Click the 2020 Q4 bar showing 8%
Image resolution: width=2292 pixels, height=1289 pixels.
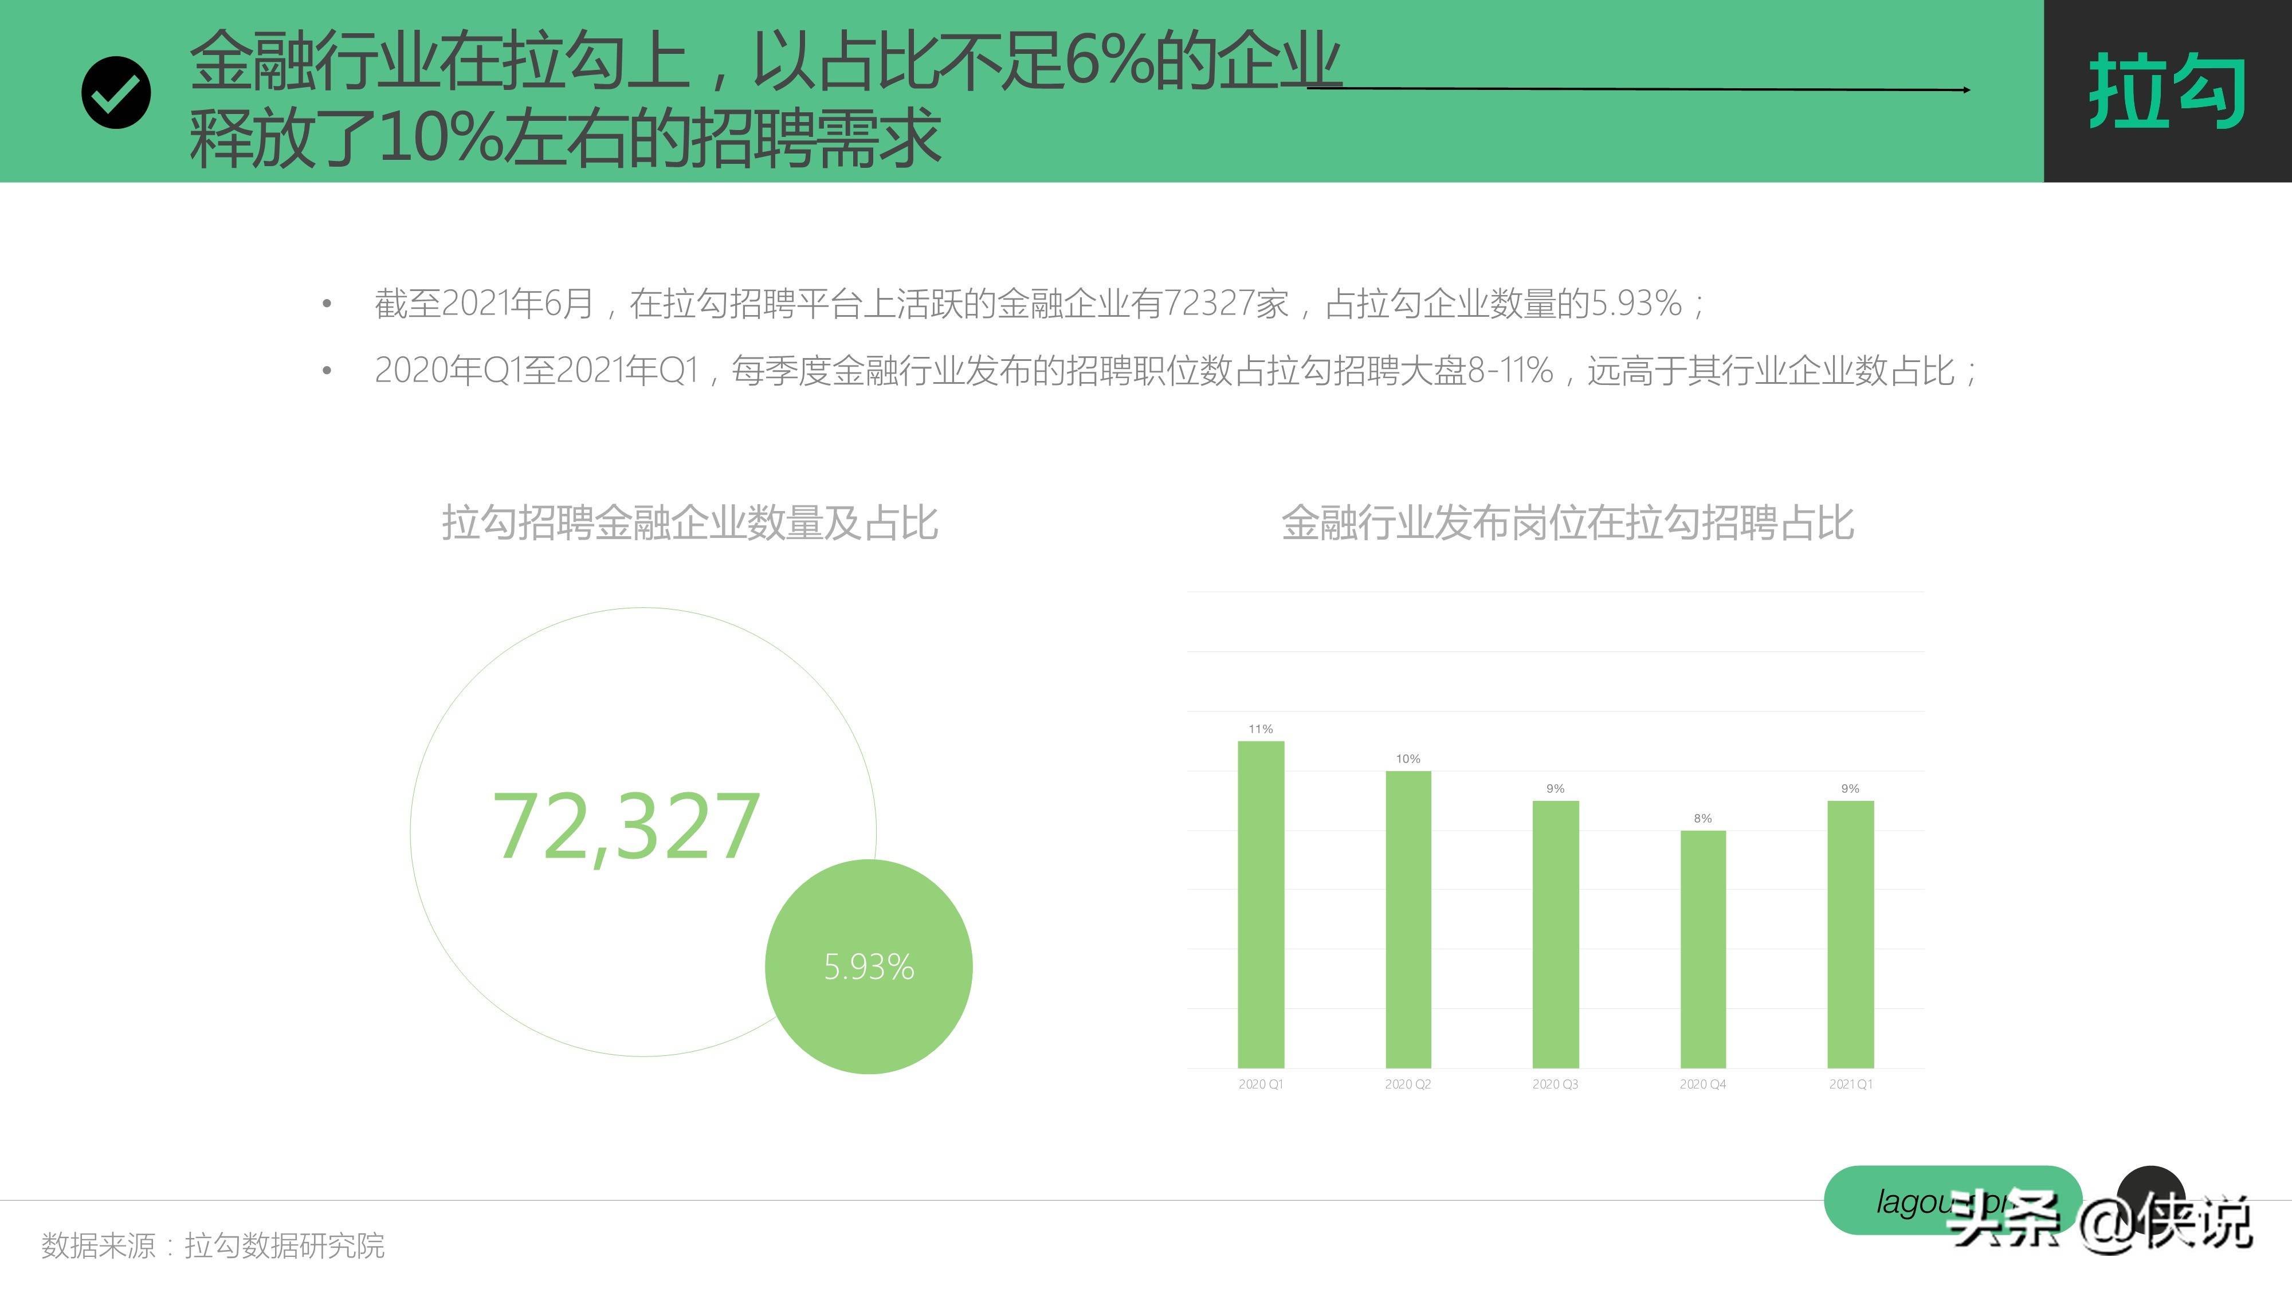1702,948
